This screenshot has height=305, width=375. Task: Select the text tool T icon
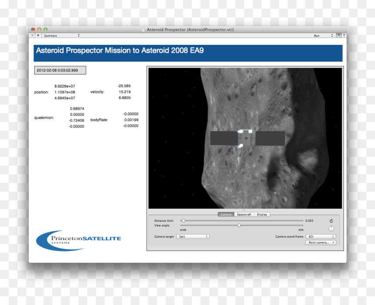click(x=344, y=35)
